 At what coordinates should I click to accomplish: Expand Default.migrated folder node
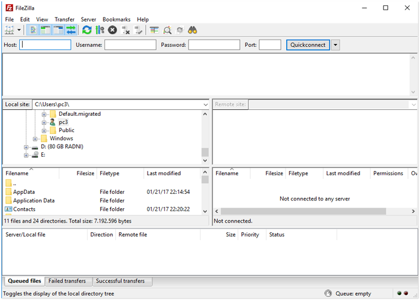click(x=44, y=115)
